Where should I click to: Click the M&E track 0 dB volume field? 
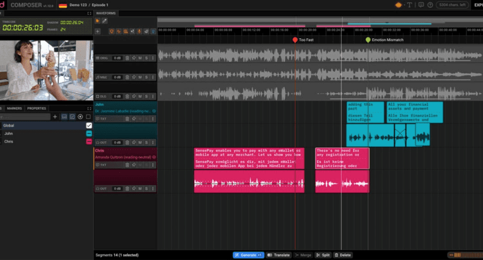pyautogui.click(x=117, y=77)
